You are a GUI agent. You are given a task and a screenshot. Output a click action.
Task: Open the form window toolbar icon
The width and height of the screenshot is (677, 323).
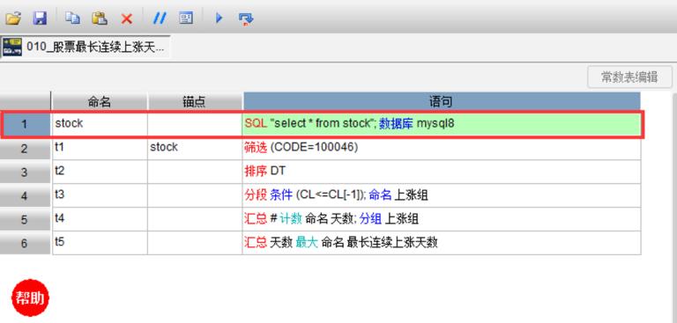click(186, 18)
